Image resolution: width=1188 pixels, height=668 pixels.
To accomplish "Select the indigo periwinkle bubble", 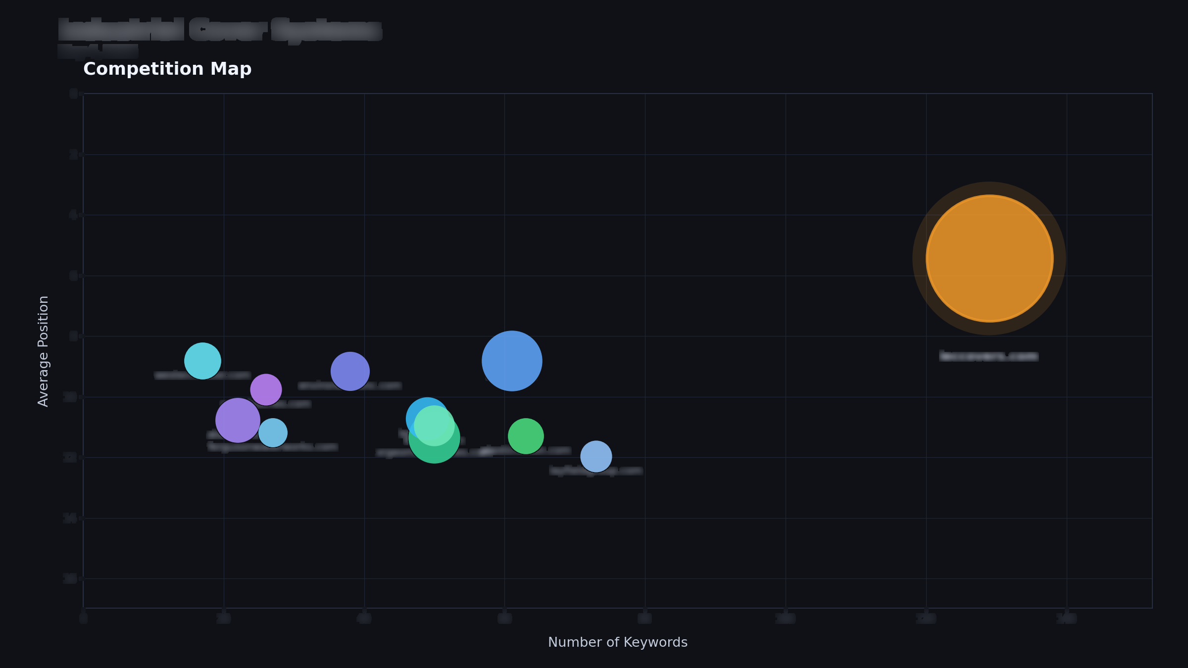I will pyautogui.click(x=350, y=371).
